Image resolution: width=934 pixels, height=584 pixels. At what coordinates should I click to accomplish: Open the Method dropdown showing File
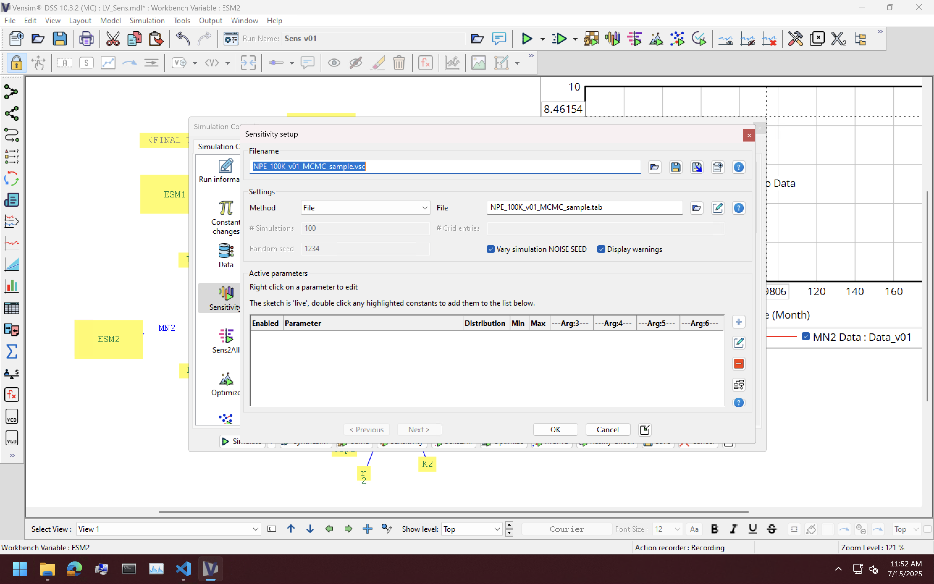click(365, 208)
